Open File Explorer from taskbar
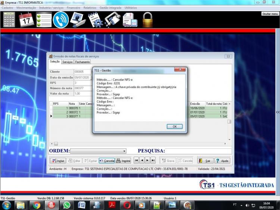This screenshot has height=210, width=280. pyautogui.click(x=21, y=206)
